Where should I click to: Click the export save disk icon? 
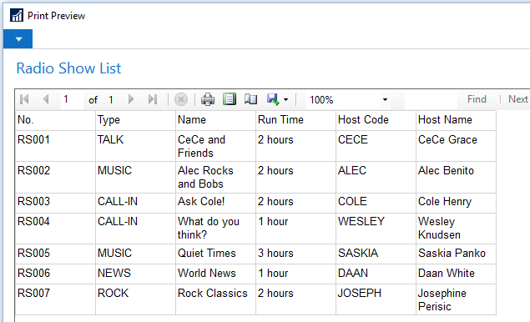pyautogui.click(x=273, y=99)
